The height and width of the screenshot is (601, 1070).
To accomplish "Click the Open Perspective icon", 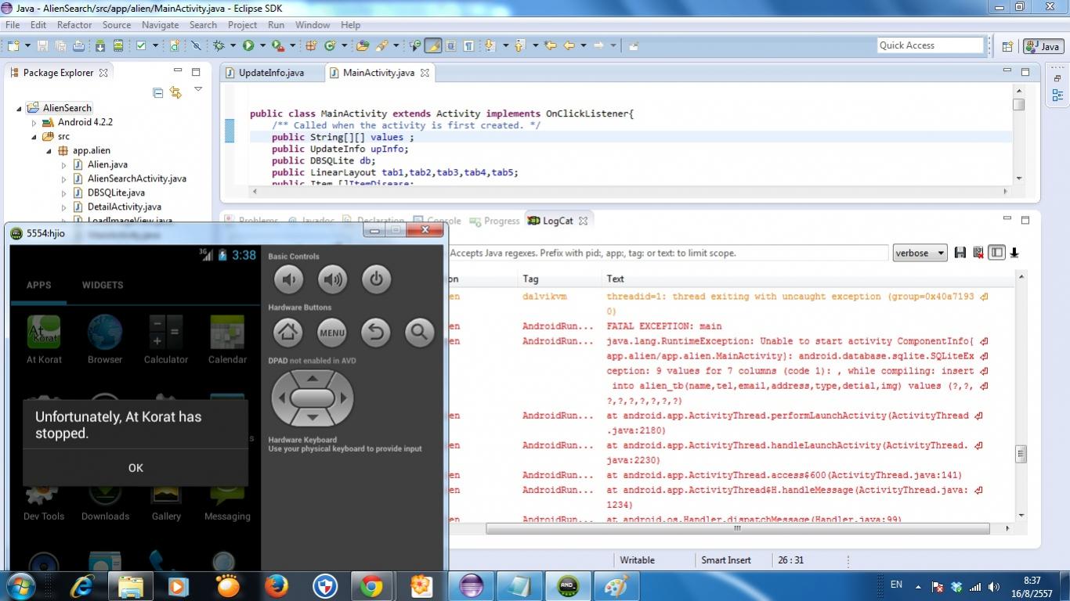I will (x=1008, y=46).
